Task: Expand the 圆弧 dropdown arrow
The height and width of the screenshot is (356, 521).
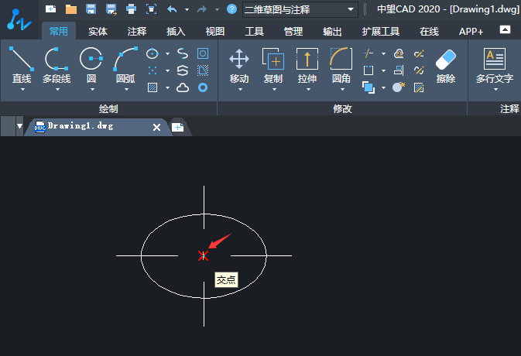Action: [127, 90]
